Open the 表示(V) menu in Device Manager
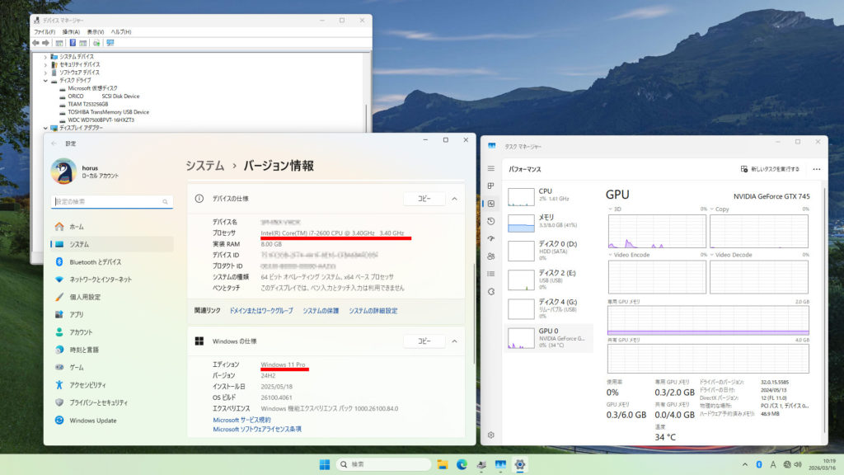 [x=94, y=31]
